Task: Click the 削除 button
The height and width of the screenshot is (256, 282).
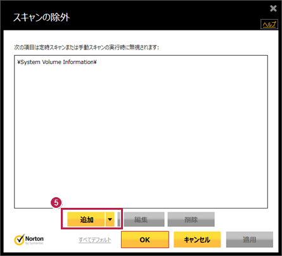Action: pyautogui.click(x=191, y=219)
